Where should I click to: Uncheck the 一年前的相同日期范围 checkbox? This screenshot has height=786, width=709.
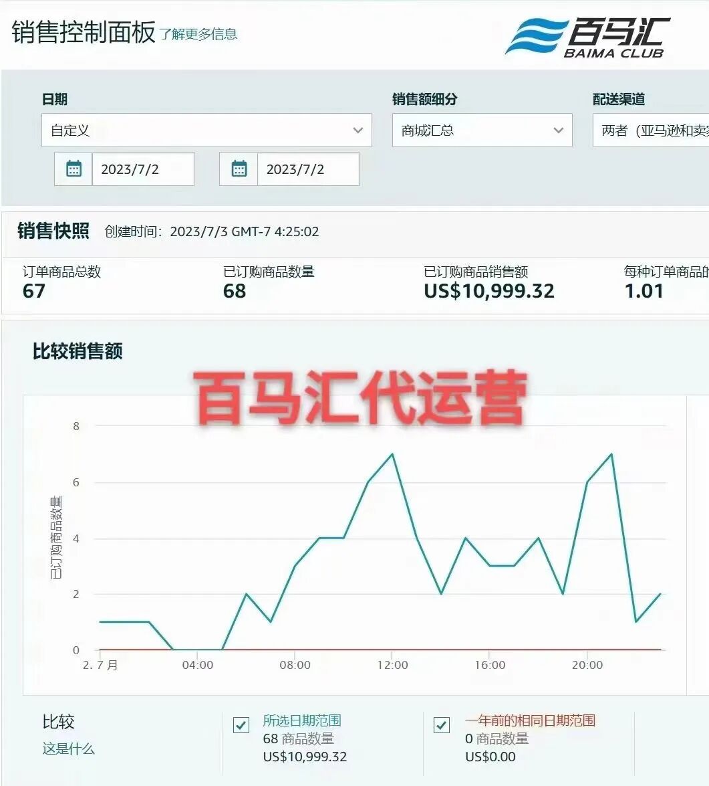[x=442, y=725]
